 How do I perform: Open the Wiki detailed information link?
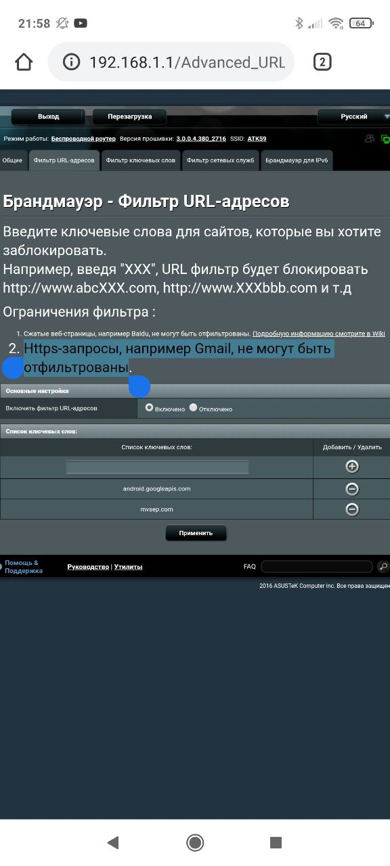318,334
